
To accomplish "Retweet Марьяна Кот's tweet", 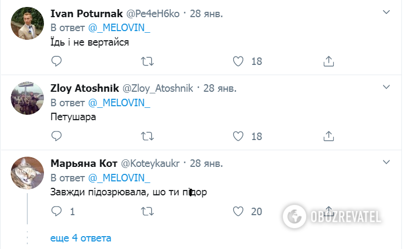I will (x=147, y=211).
